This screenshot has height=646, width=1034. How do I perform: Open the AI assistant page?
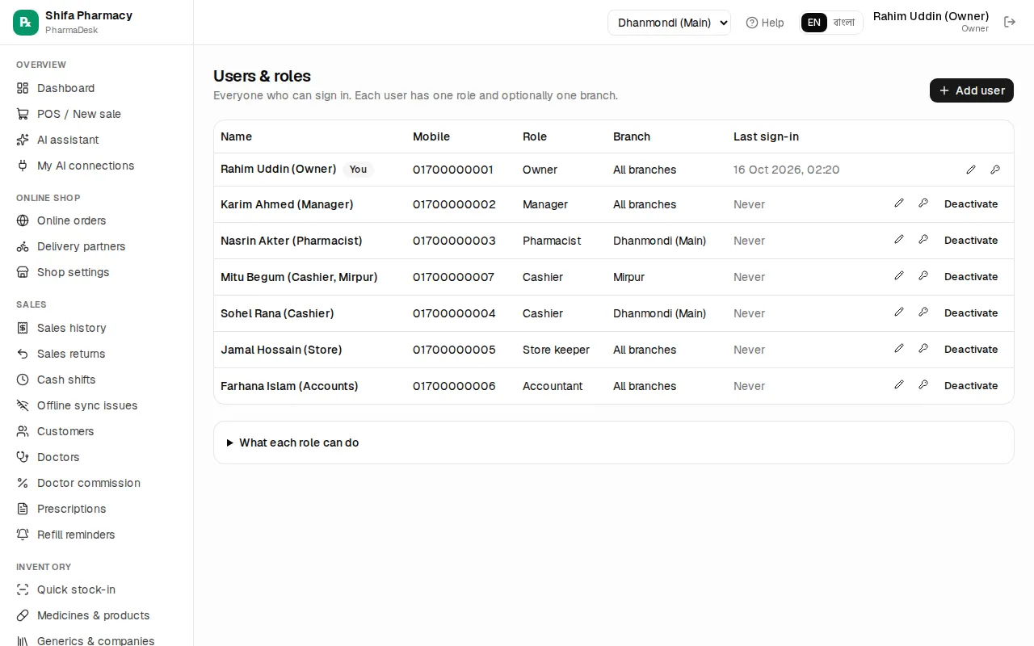click(97, 140)
